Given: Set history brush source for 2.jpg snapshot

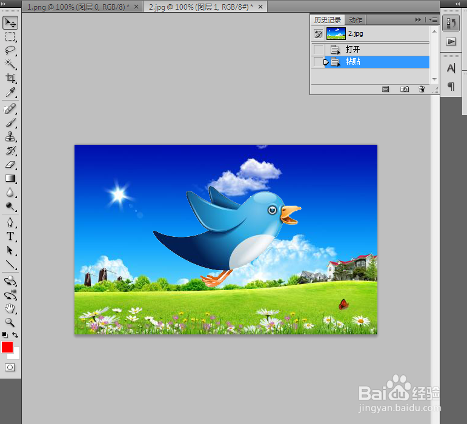Looking at the screenshot, I should [x=319, y=34].
